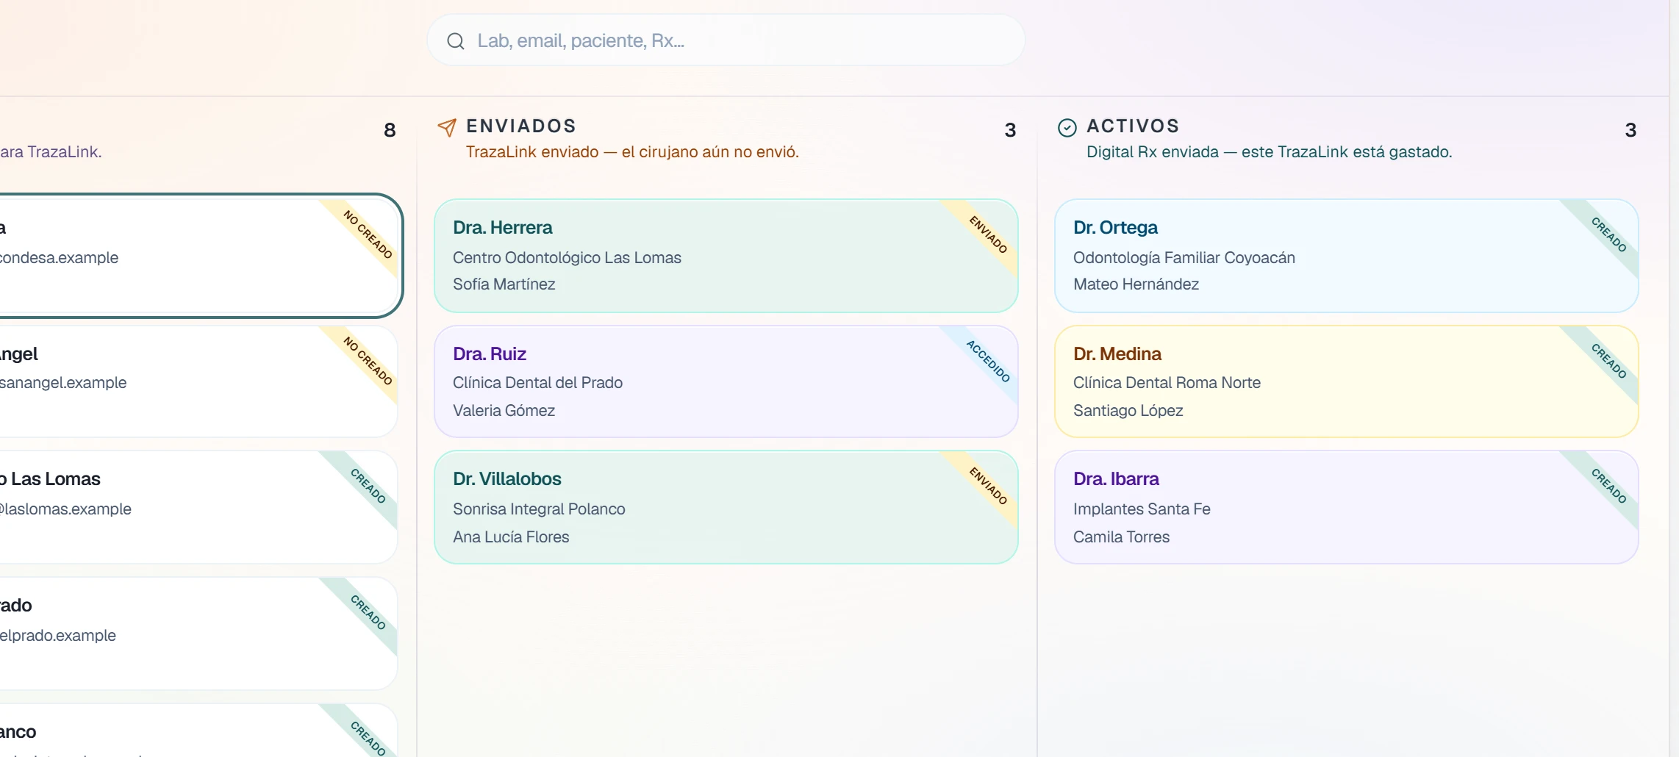Open Dr. Ortega card

pos(1347,256)
